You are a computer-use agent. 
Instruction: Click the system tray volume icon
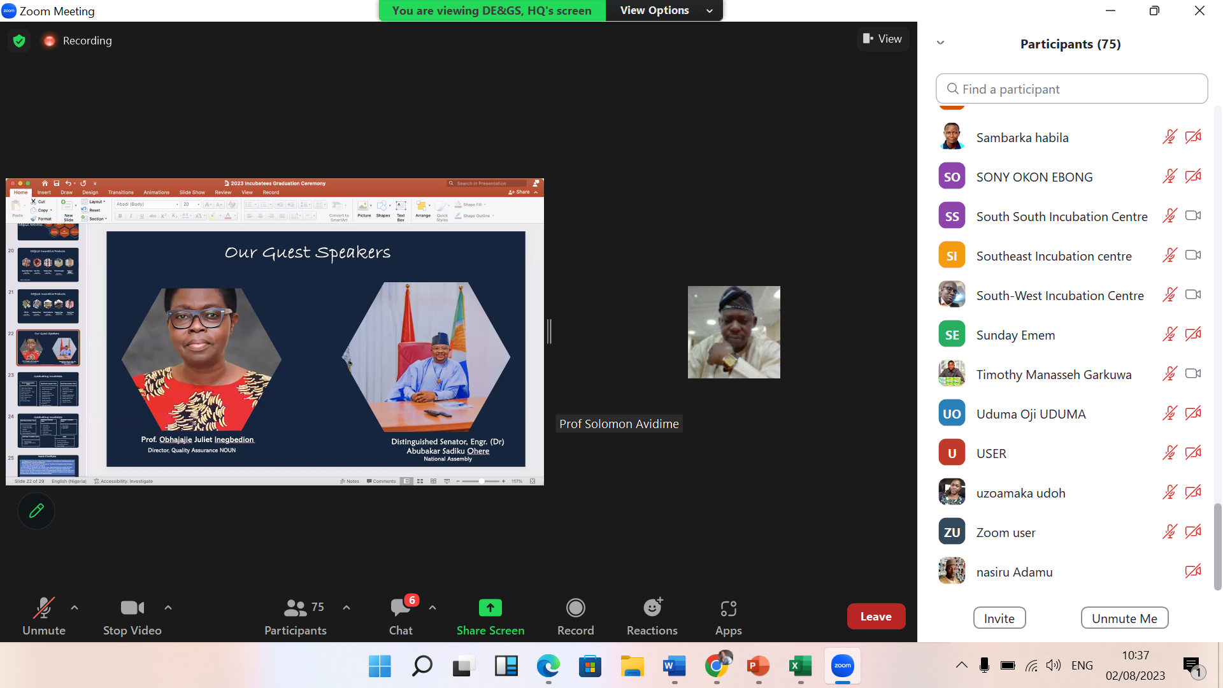coord(1053,665)
